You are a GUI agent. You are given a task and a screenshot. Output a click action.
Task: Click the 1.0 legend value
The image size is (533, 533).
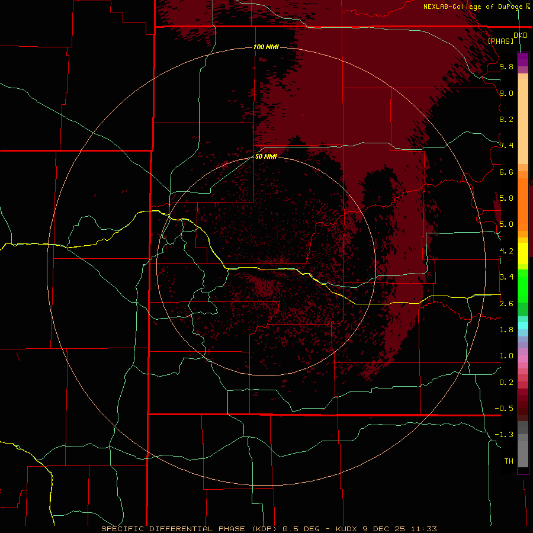pyautogui.click(x=506, y=356)
